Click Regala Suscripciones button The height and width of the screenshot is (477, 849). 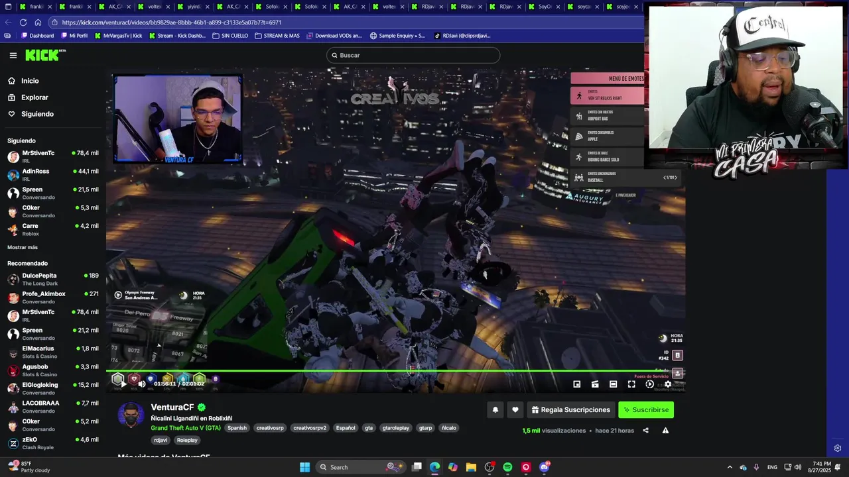click(571, 410)
